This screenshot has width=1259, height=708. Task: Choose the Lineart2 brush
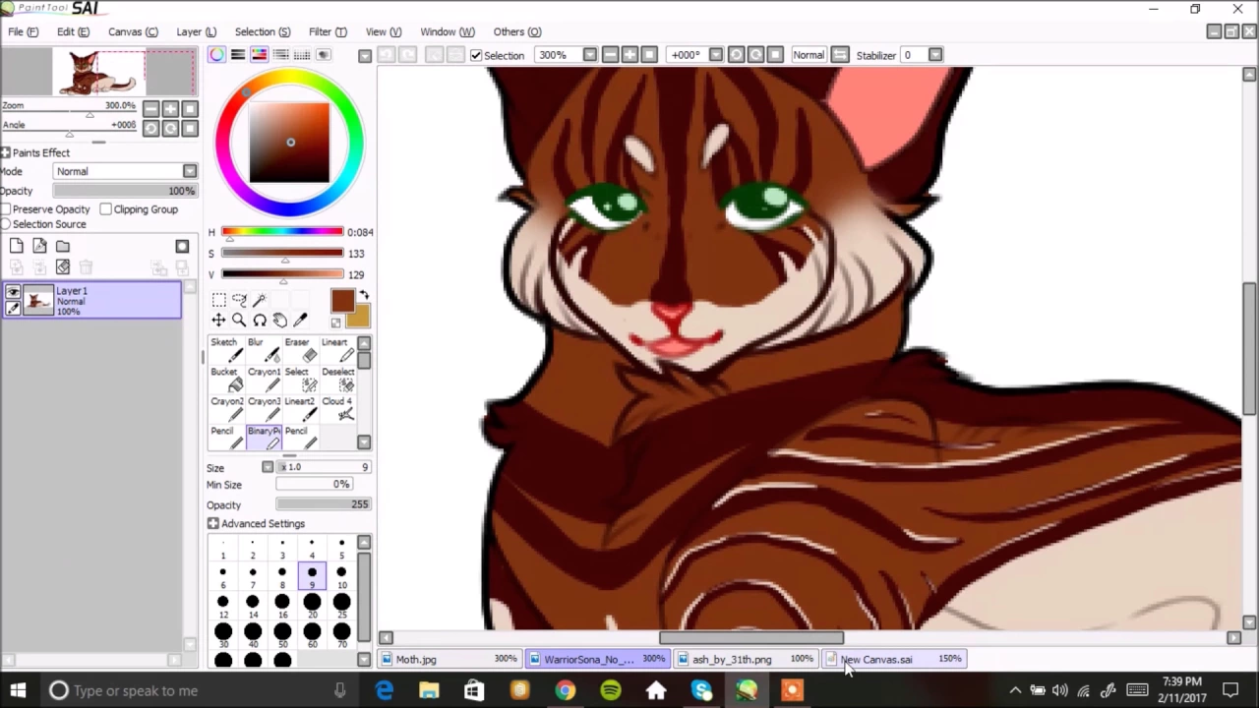click(300, 409)
